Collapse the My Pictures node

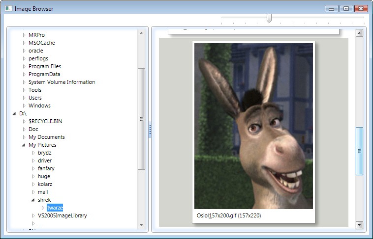24,145
